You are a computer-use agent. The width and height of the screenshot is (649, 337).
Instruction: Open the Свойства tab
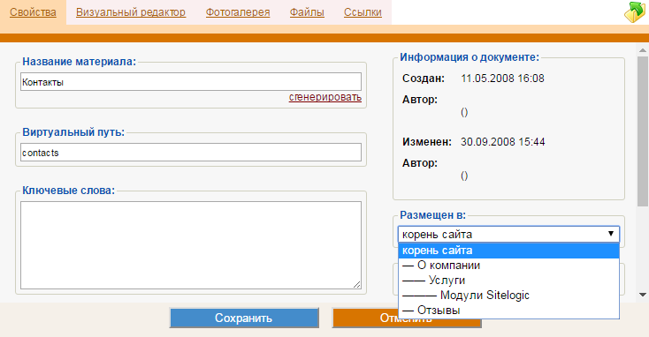(33, 12)
